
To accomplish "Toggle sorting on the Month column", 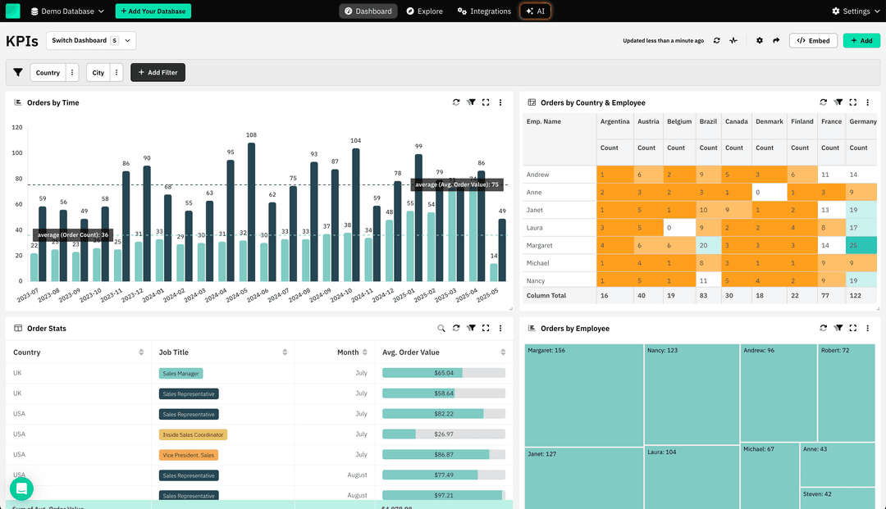I will (x=366, y=352).
